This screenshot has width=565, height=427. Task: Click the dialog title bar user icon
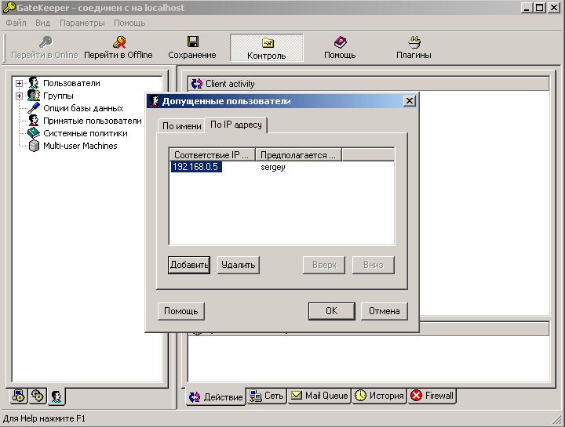pos(155,101)
